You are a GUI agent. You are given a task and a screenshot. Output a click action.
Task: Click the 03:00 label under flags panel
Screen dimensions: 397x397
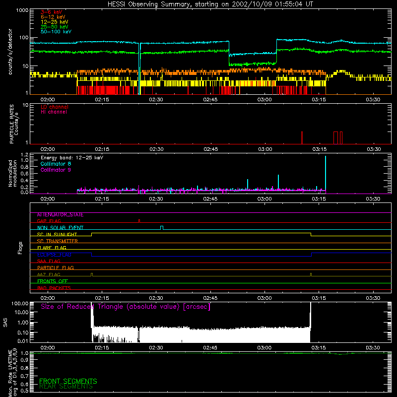(x=265, y=298)
